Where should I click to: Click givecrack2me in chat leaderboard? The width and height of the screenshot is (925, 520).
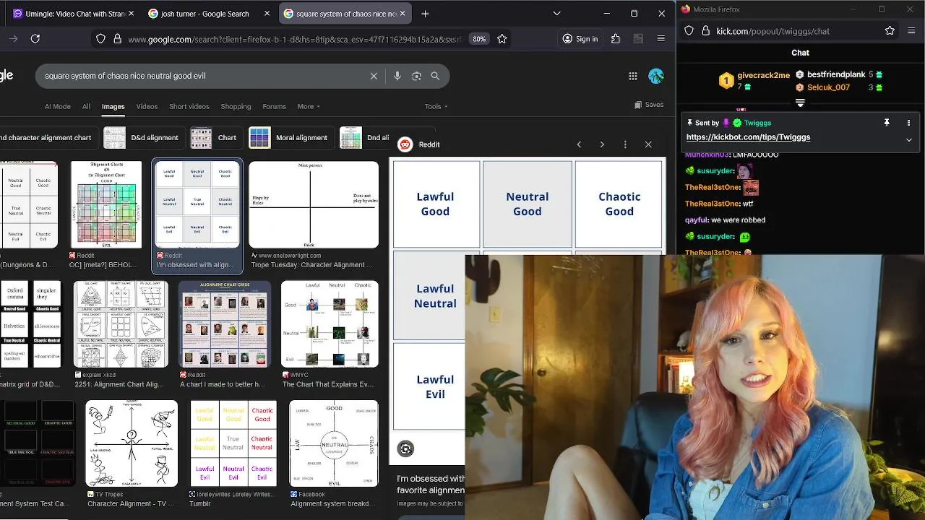pyautogui.click(x=763, y=75)
